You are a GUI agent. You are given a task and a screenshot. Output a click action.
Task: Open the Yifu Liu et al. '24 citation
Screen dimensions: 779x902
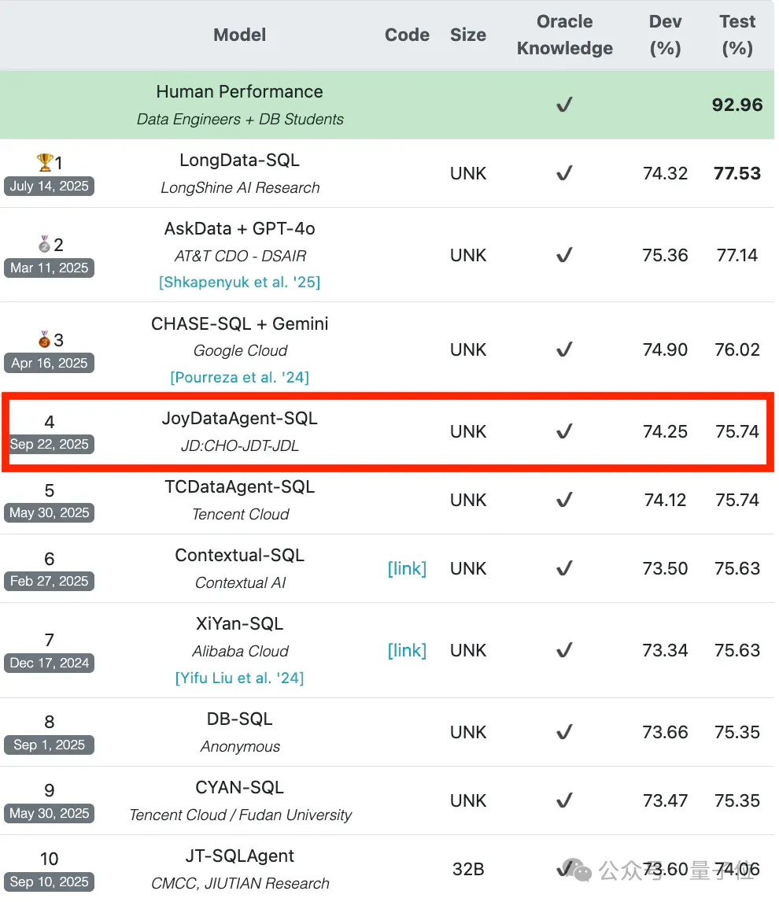click(x=240, y=678)
